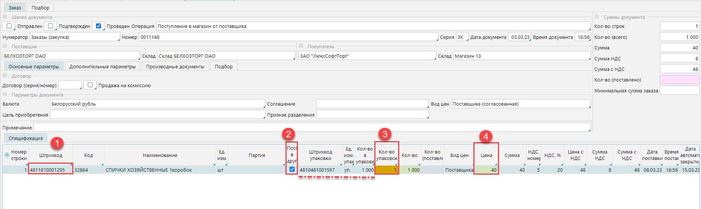Click the round arrow icon in the table header
This screenshot has width=701, height=209.
7,155
